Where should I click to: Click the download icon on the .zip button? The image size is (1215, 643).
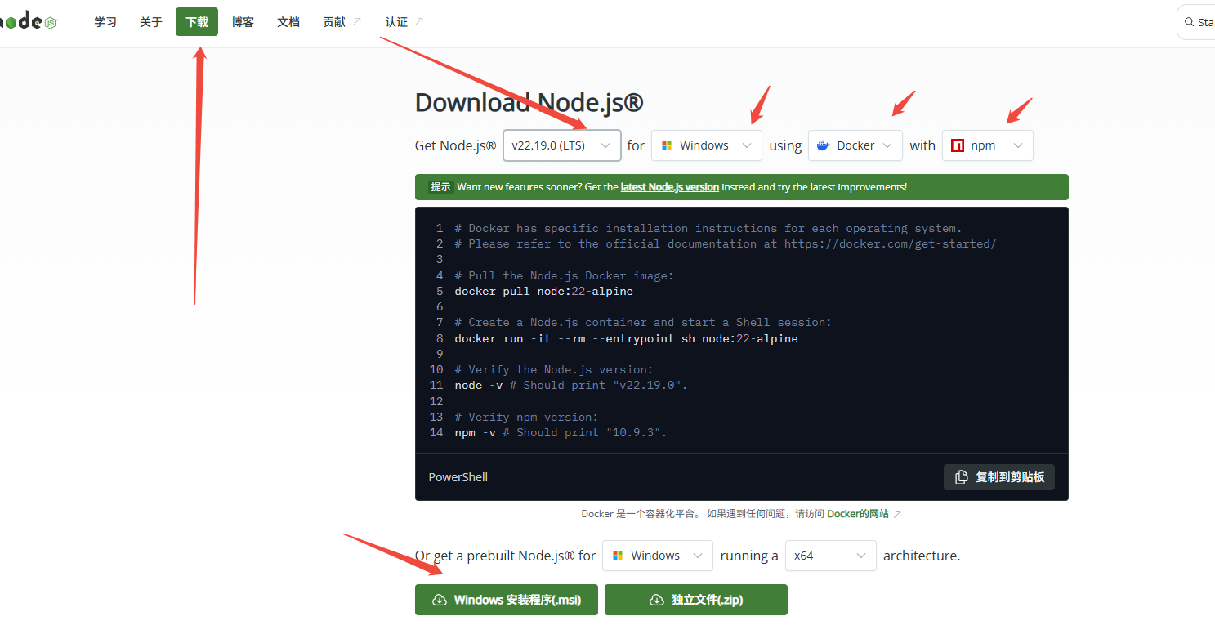[x=657, y=600]
